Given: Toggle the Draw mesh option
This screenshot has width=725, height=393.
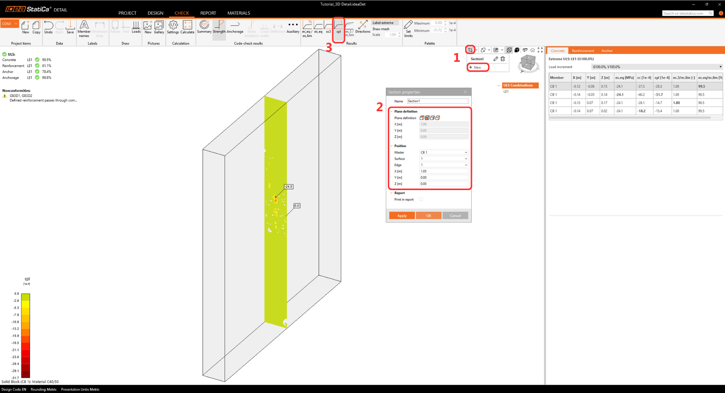Looking at the screenshot, I should (x=381, y=29).
